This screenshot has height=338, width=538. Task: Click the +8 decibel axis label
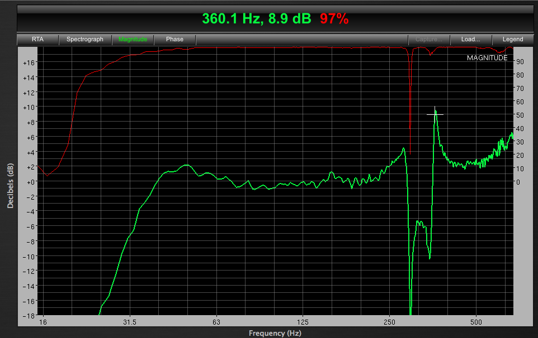click(31, 122)
